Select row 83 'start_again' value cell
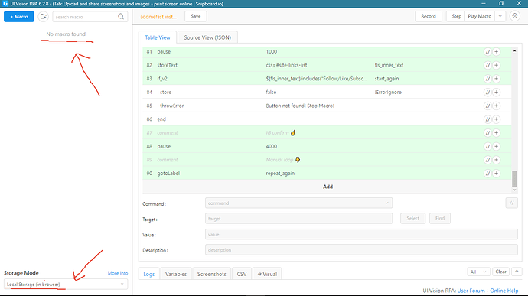The image size is (528, 296). (x=386, y=79)
